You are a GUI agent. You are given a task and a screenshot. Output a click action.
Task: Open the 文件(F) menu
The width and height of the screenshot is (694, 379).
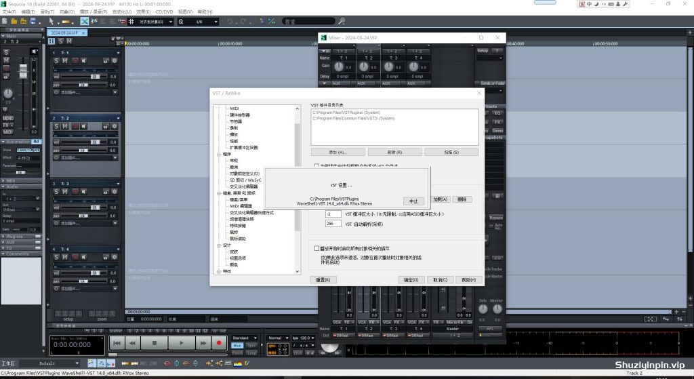9,12
